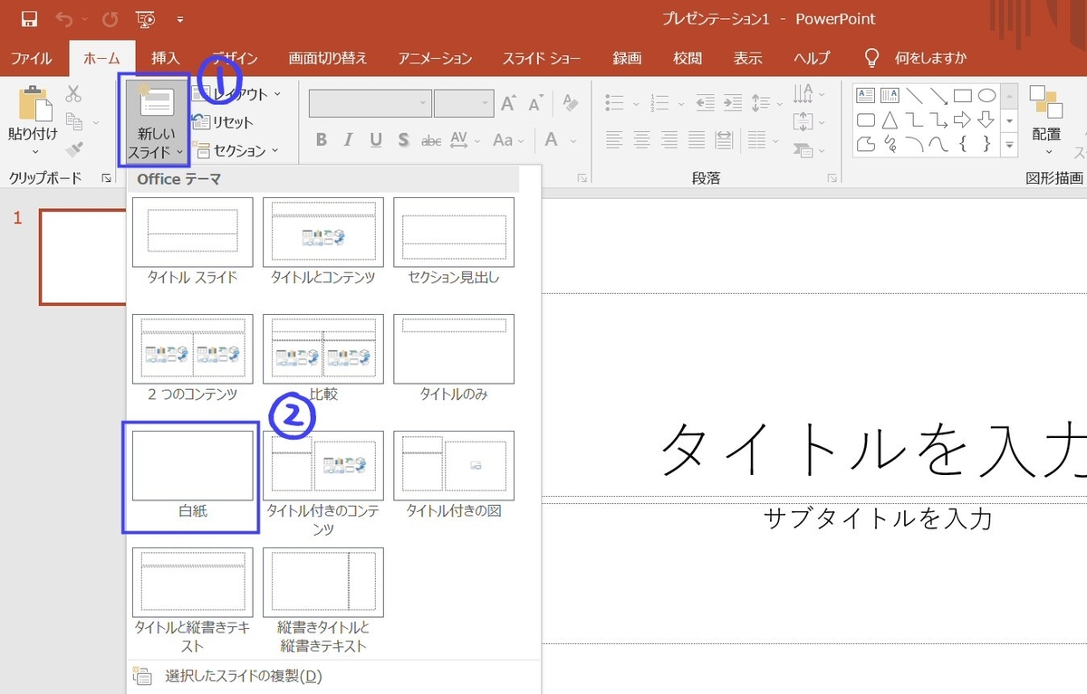The width and height of the screenshot is (1087, 694).
Task: Toggle text Shadow formatting
Action: 403,140
